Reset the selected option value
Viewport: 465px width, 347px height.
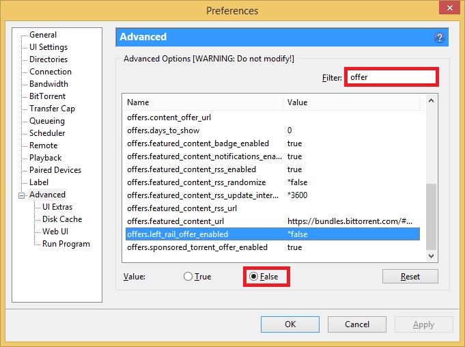[410, 277]
